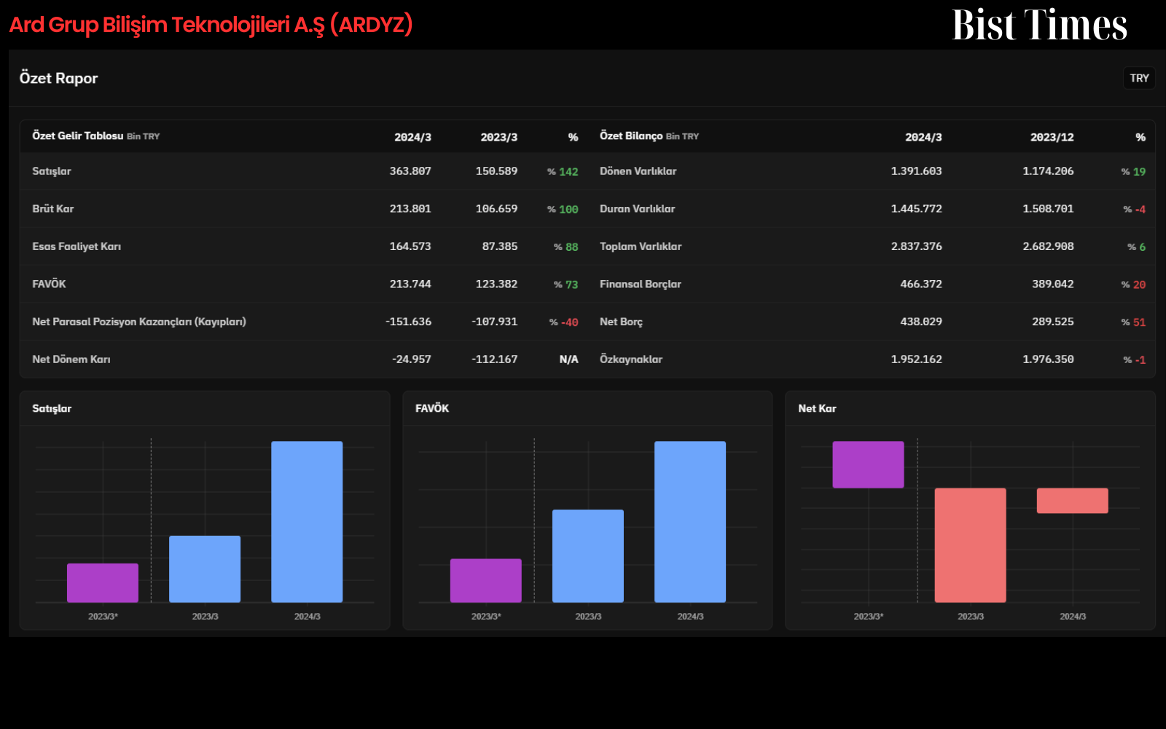Click the N/A percentage cell
The width and height of the screenshot is (1166, 729).
pyautogui.click(x=568, y=359)
